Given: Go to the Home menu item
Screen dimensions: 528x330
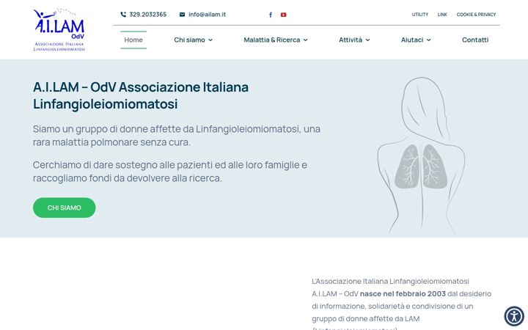Looking at the screenshot, I should tap(133, 40).
